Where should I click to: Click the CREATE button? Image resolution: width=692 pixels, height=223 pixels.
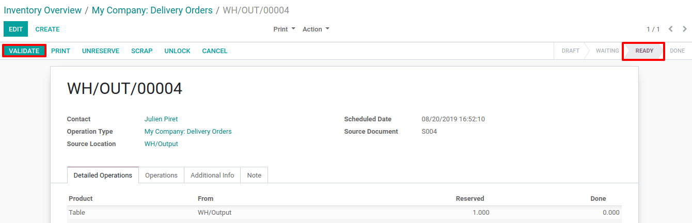tap(48, 29)
